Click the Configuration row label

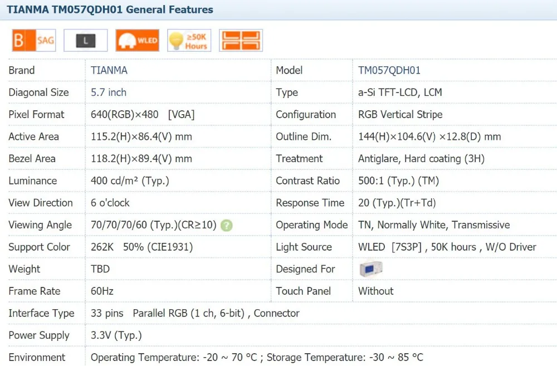coord(306,114)
